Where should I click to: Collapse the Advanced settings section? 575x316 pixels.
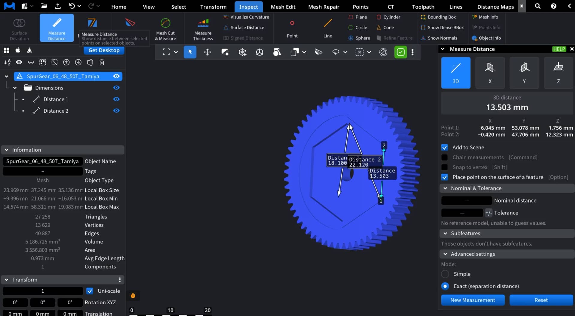pos(445,254)
